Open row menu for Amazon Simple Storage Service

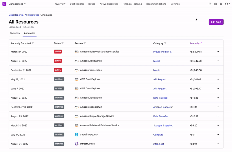(218, 116)
